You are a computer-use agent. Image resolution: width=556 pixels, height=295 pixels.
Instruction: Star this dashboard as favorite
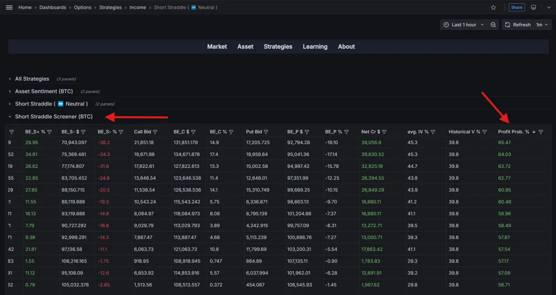pos(493,8)
